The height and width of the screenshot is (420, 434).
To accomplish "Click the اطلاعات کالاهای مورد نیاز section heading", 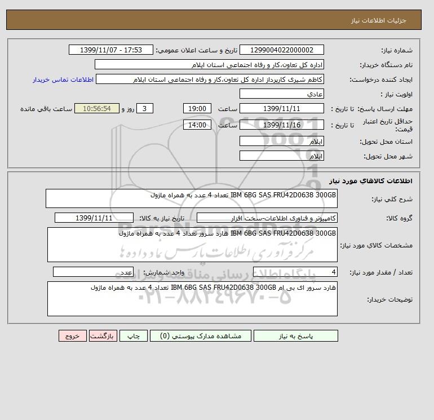I will point(371,181).
